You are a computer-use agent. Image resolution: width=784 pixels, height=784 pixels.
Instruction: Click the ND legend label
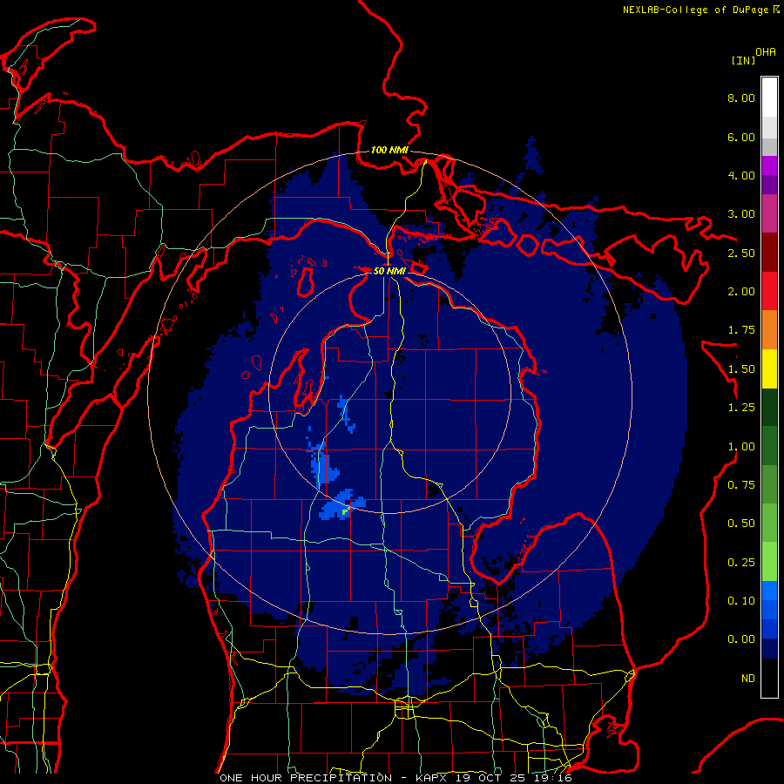click(x=748, y=679)
